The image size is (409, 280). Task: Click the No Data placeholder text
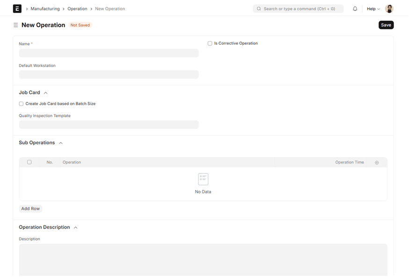pos(203,192)
